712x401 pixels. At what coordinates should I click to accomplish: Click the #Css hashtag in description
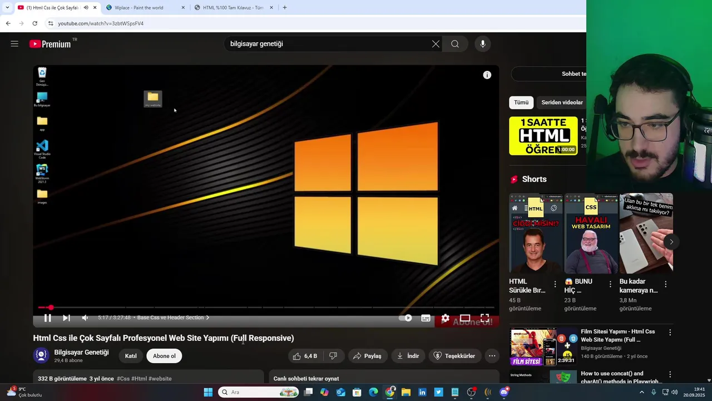[x=123, y=379]
